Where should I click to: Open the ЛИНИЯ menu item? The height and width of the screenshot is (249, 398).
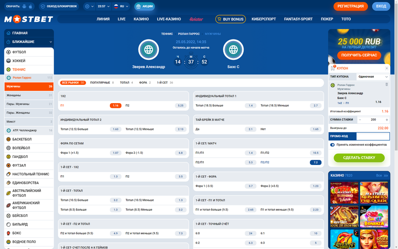pyautogui.click(x=103, y=19)
